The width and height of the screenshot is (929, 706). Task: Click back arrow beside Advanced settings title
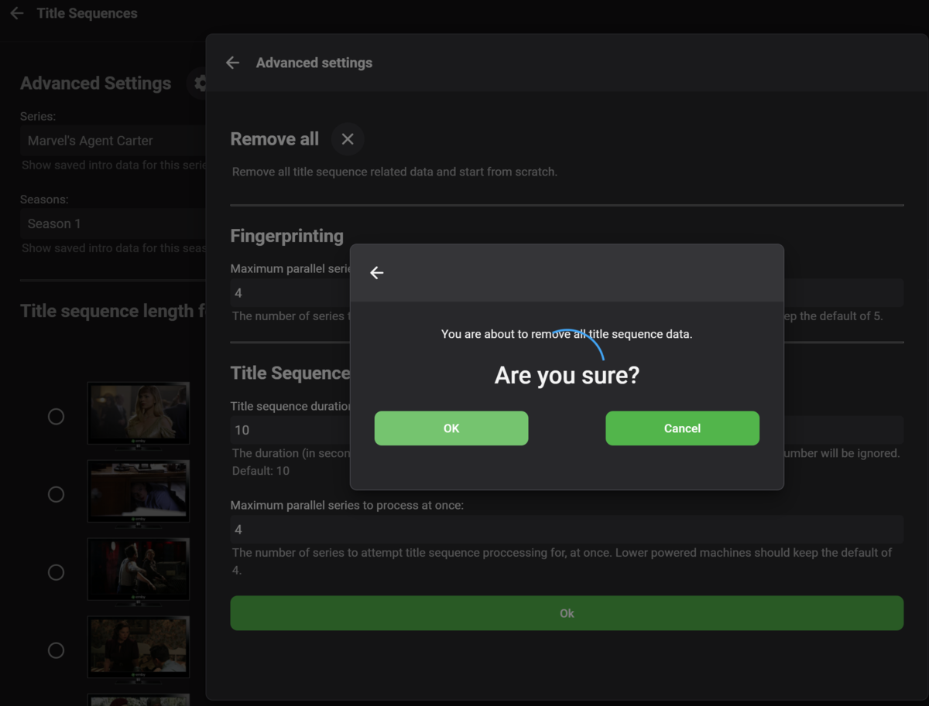[232, 63]
